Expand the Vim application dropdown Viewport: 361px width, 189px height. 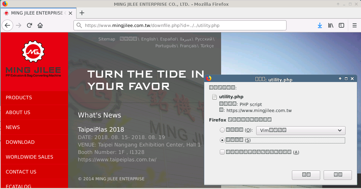pos(301,131)
